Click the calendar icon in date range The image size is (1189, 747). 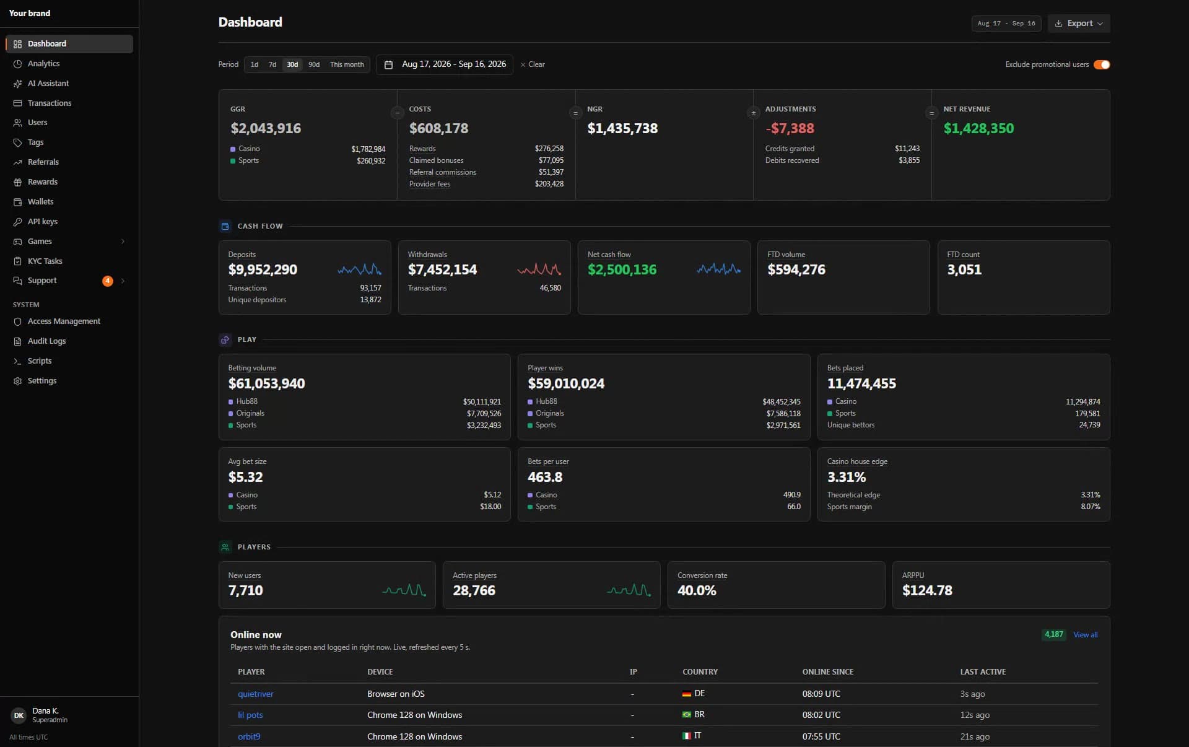[388, 64]
